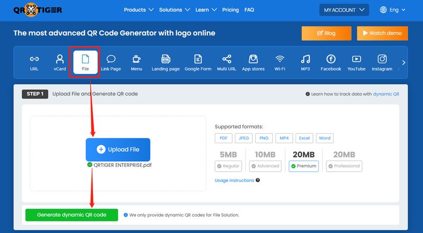Select the Premium 20MB plan option
This screenshot has width=423, height=233.
(304, 166)
